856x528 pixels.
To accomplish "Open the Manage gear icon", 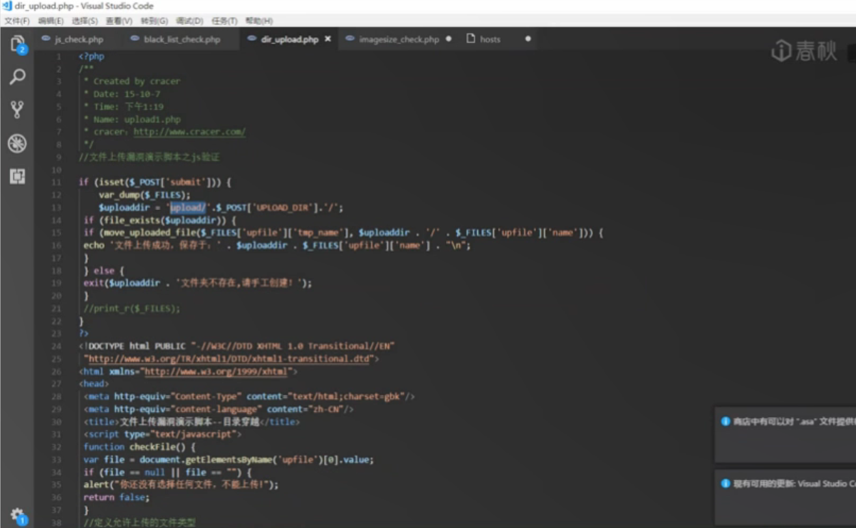I will pyautogui.click(x=18, y=515).
